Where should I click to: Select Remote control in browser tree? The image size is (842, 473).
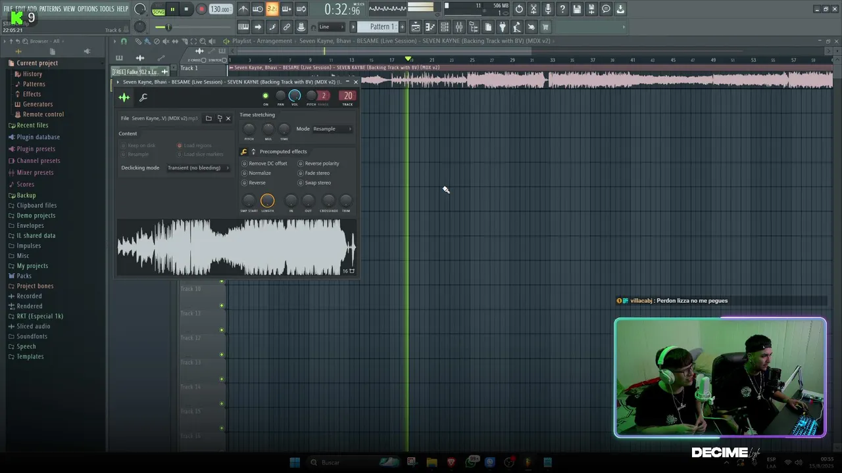click(39, 114)
